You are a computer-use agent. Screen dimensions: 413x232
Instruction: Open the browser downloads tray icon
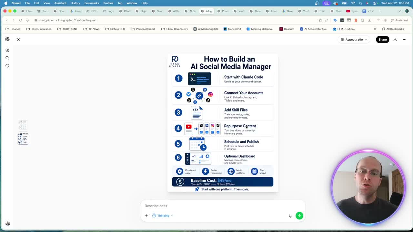[x=369, y=20]
